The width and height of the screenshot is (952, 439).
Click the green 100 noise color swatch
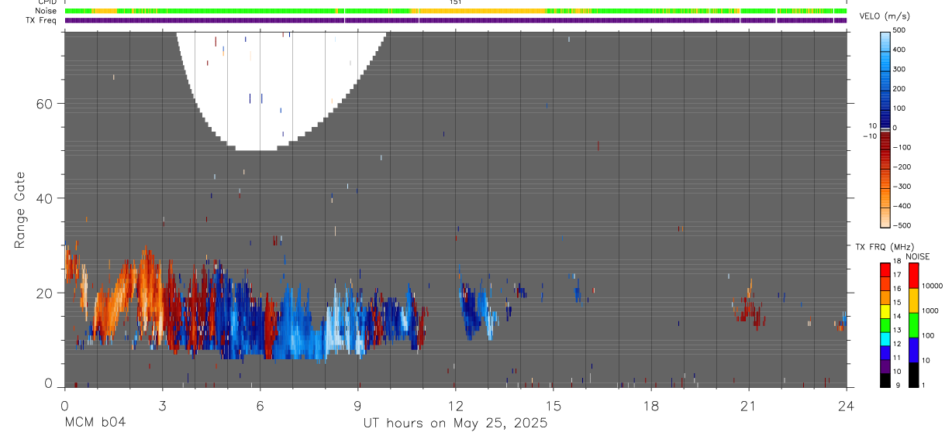(x=913, y=325)
